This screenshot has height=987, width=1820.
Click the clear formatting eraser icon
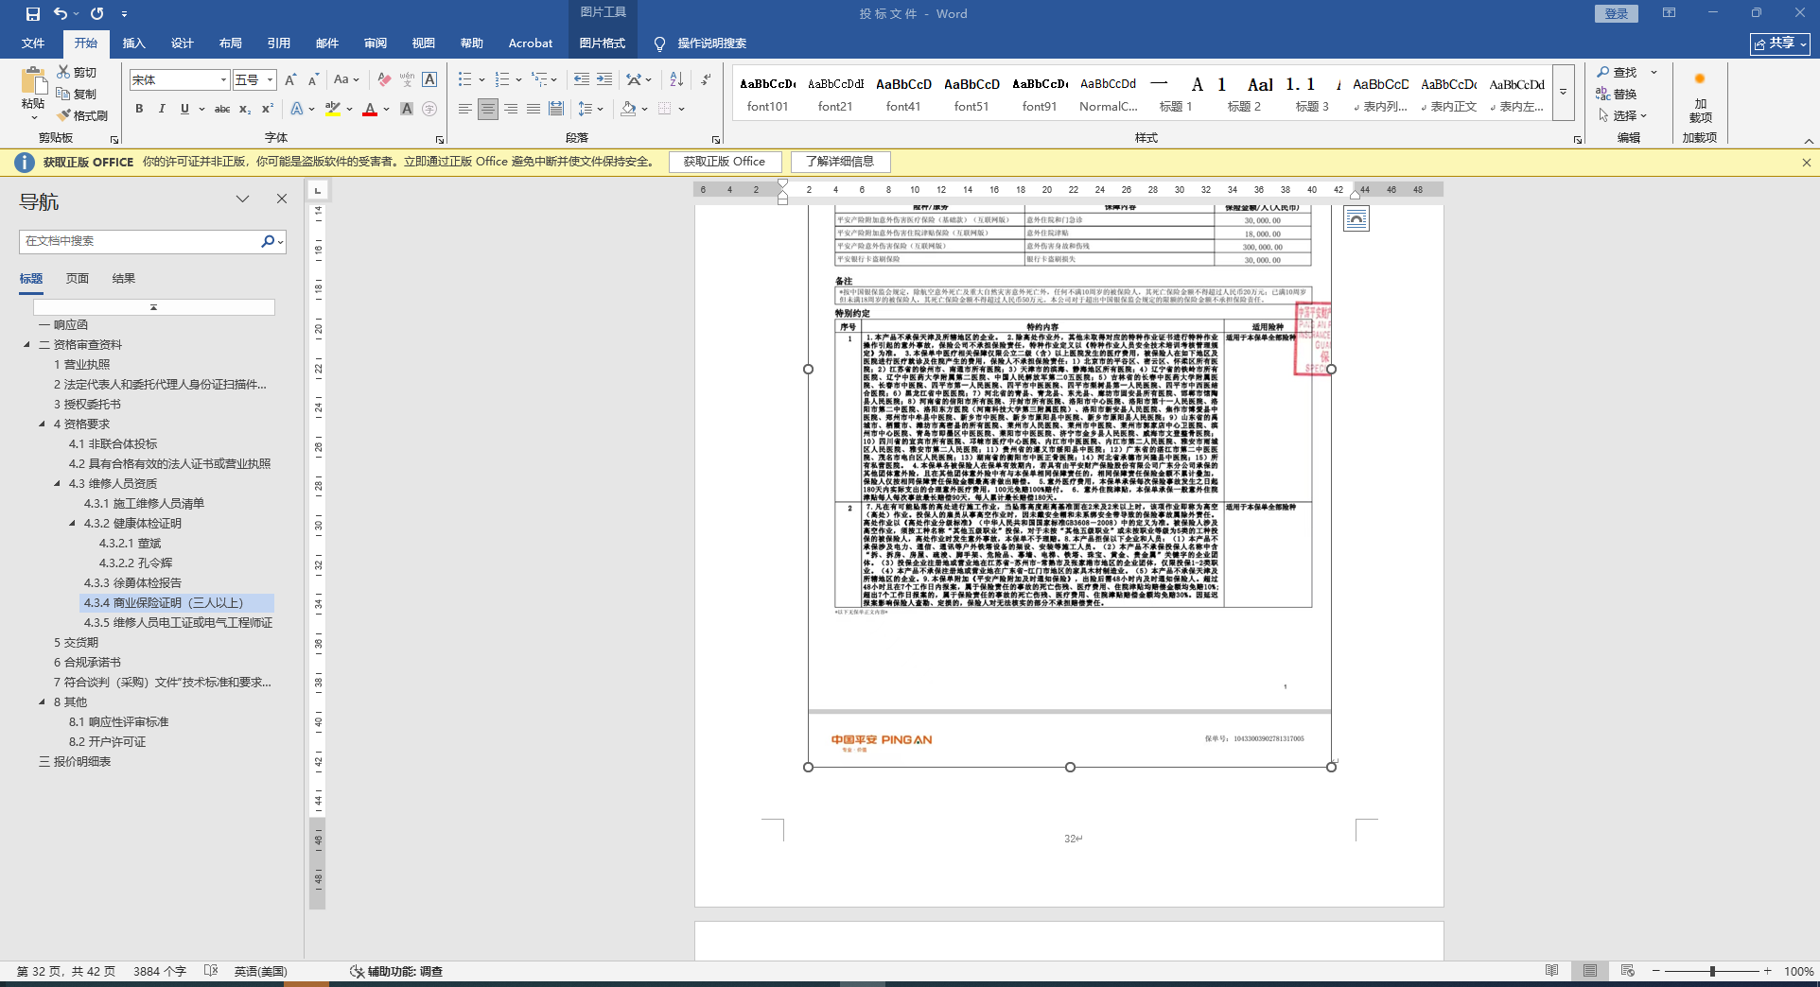click(x=384, y=80)
